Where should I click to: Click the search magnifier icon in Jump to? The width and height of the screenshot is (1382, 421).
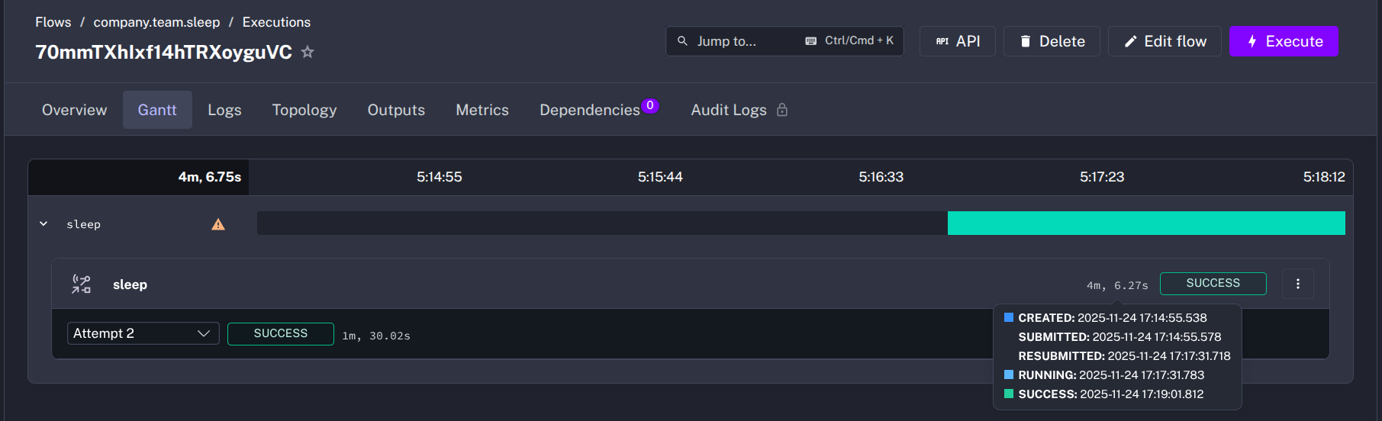pos(683,41)
